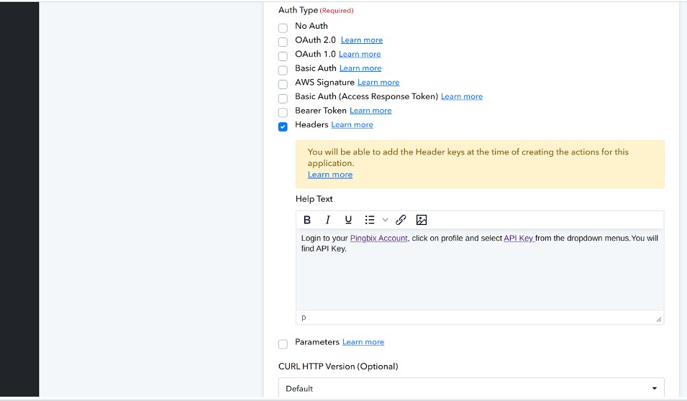Select the Basic Auth checkbox

click(x=283, y=70)
